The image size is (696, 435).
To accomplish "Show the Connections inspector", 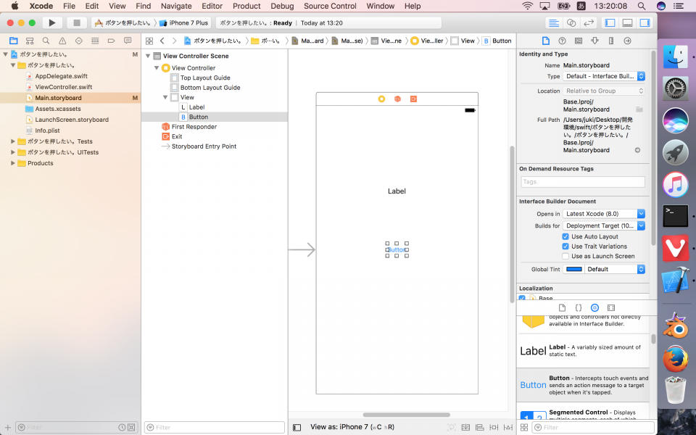I will coord(627,41).
